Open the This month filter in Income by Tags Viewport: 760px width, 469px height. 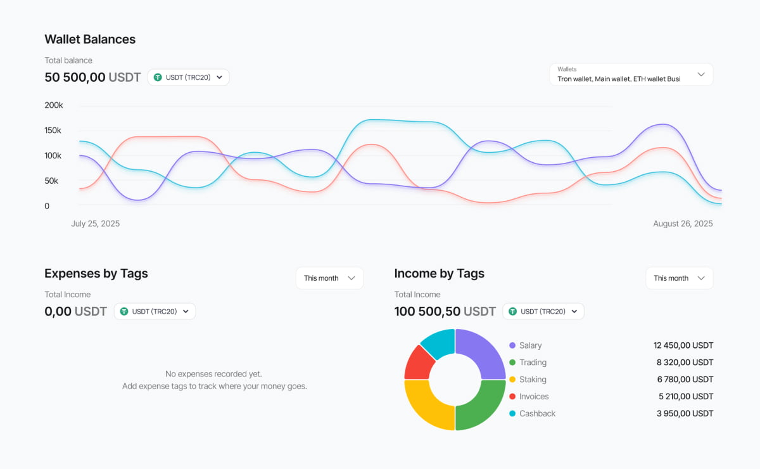pos(679,278)
